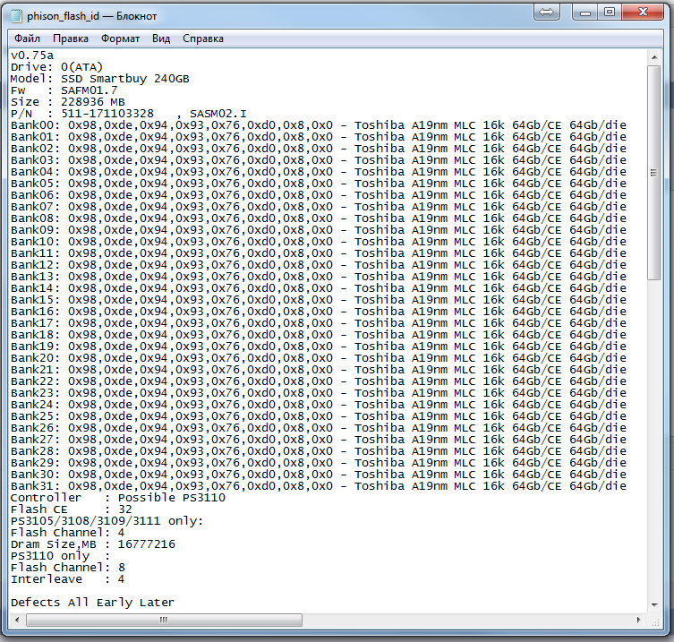Click the horizontal scrollbar thumb
The width and height of the screenshot is (674, 642).
point(164,620)
